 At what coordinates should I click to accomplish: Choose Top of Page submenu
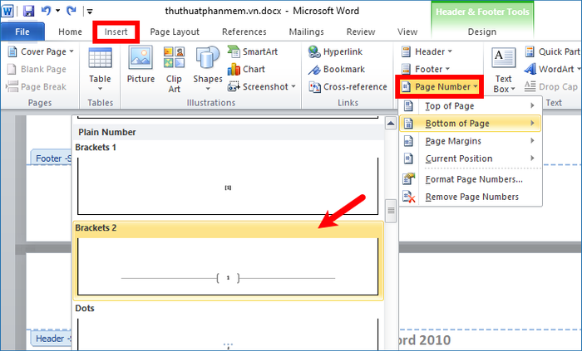click(470, 106)
